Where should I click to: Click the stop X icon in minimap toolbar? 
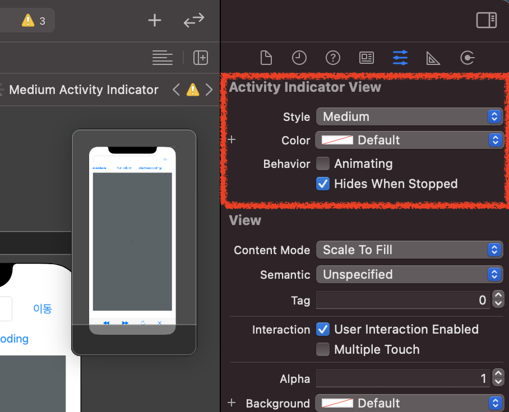pos(159,323)
